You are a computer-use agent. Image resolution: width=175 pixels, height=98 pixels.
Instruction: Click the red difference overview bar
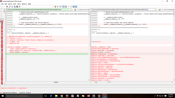tap(2, 52)
